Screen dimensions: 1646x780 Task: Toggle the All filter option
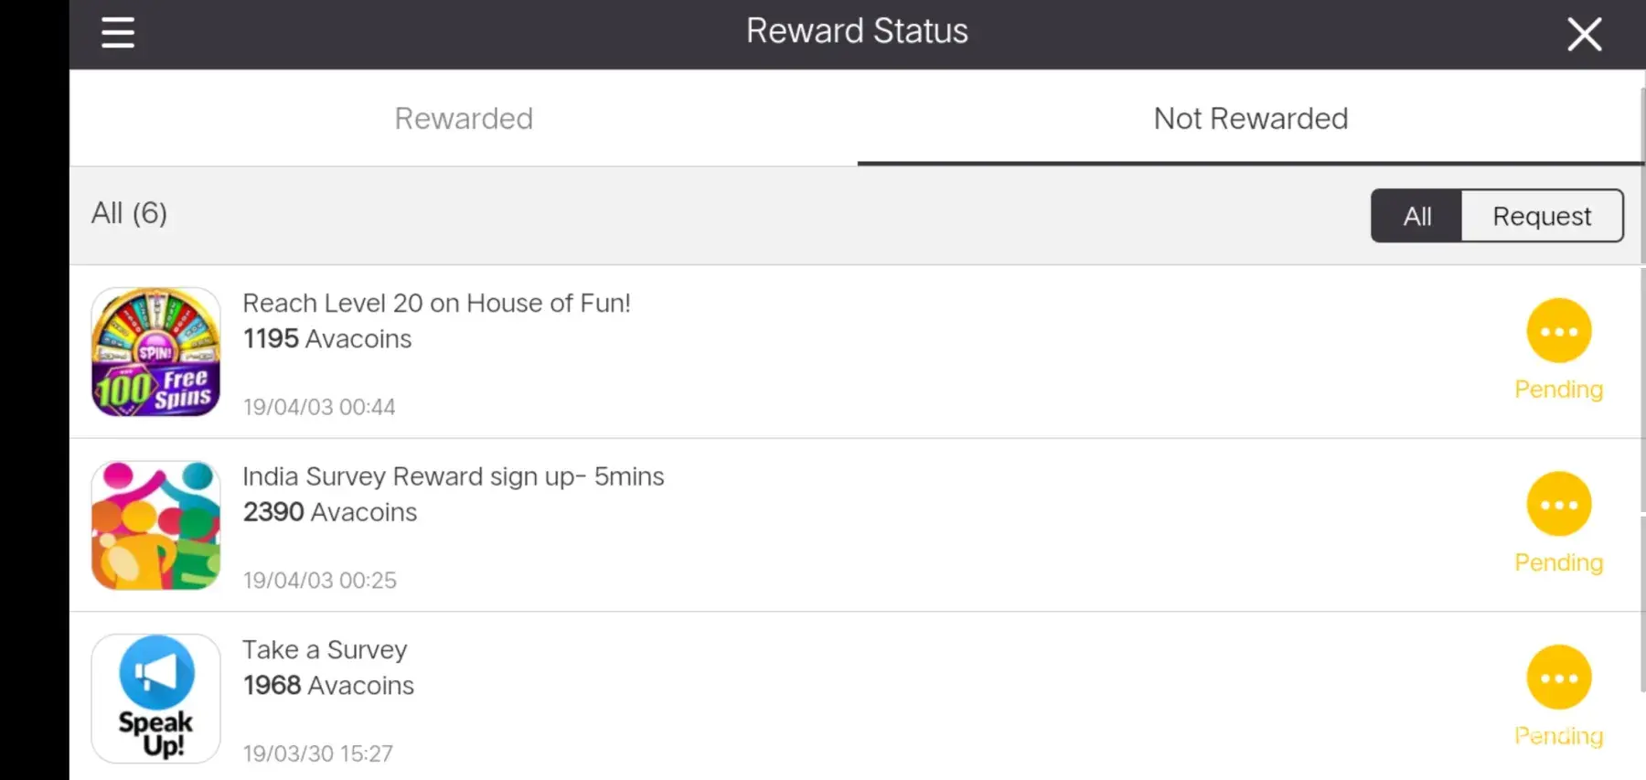click(x=1416, y=217)
